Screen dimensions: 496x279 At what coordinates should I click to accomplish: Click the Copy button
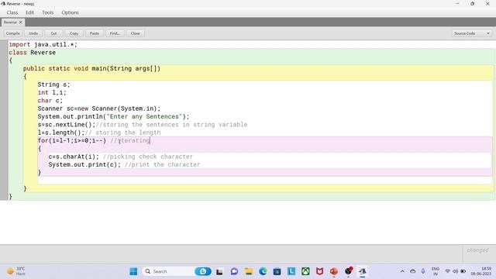(74, 33)
